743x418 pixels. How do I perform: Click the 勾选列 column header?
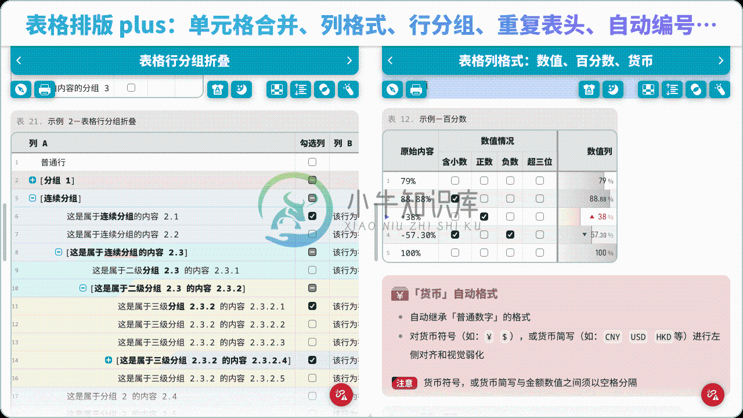(312, 143)
